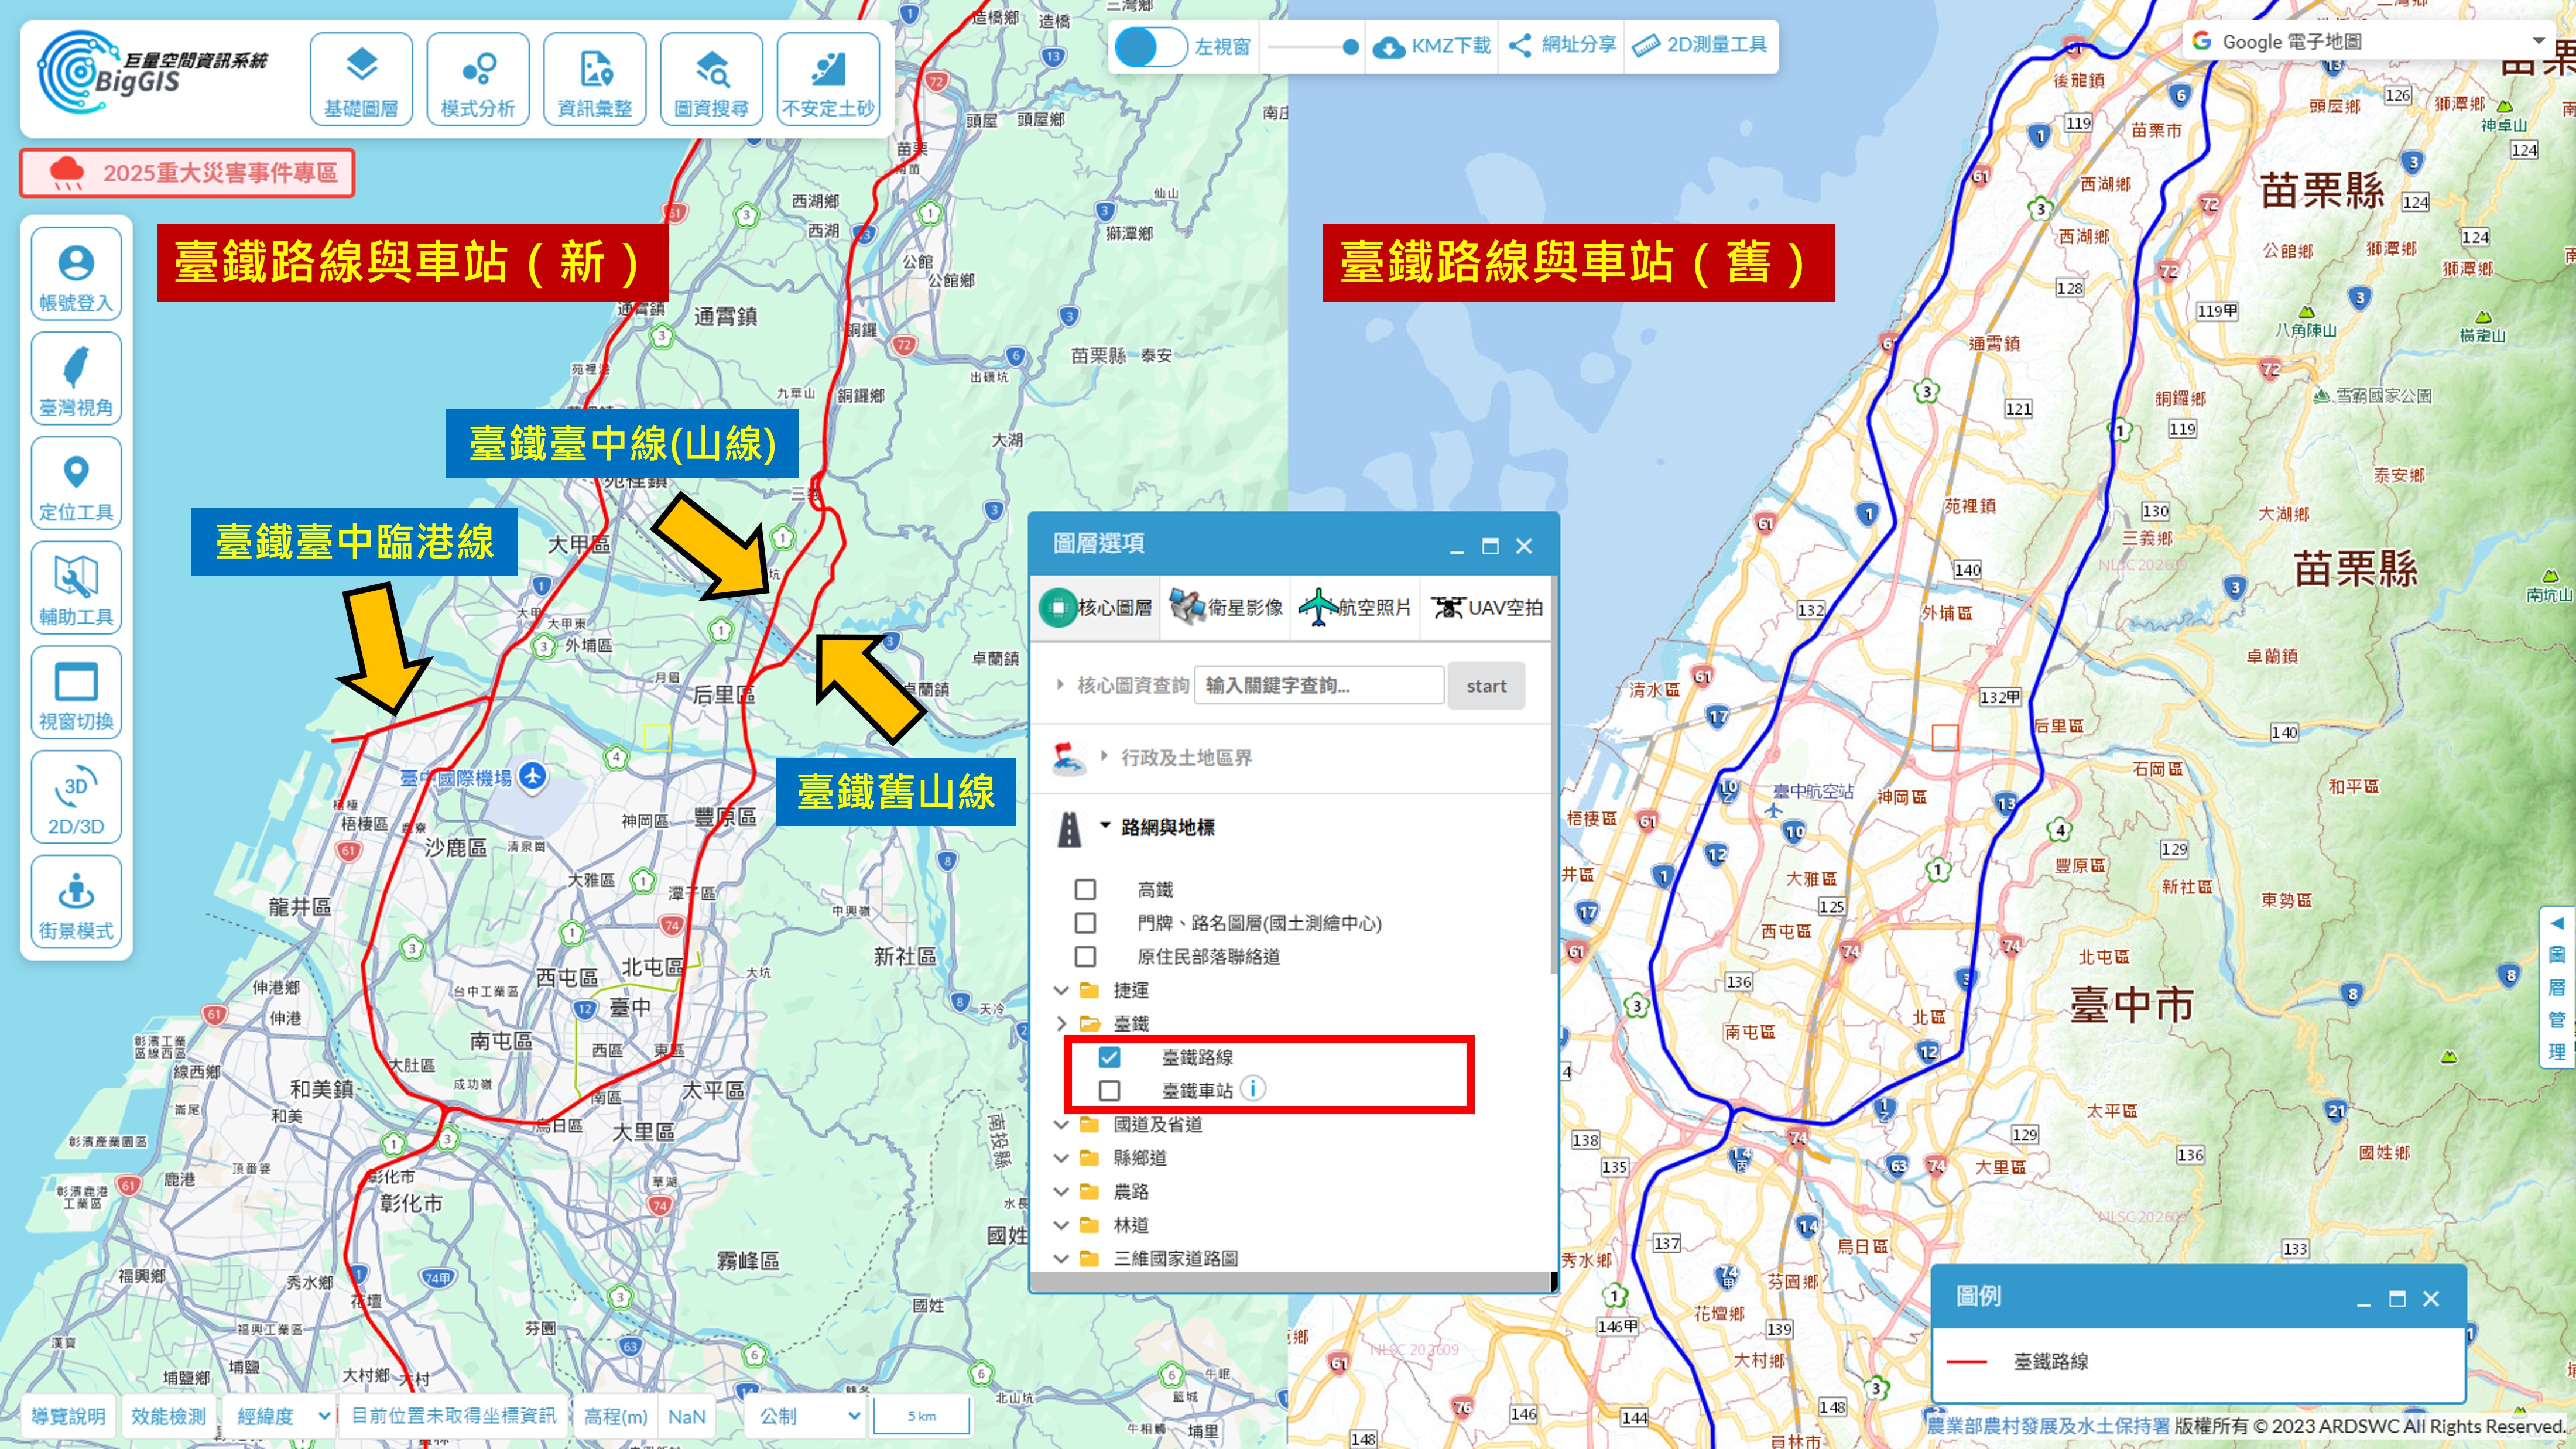This screenshot has width=2576, height=1449.
Task: Click the 臺鐵車站 info icon
Action: pos(1253,1088)
